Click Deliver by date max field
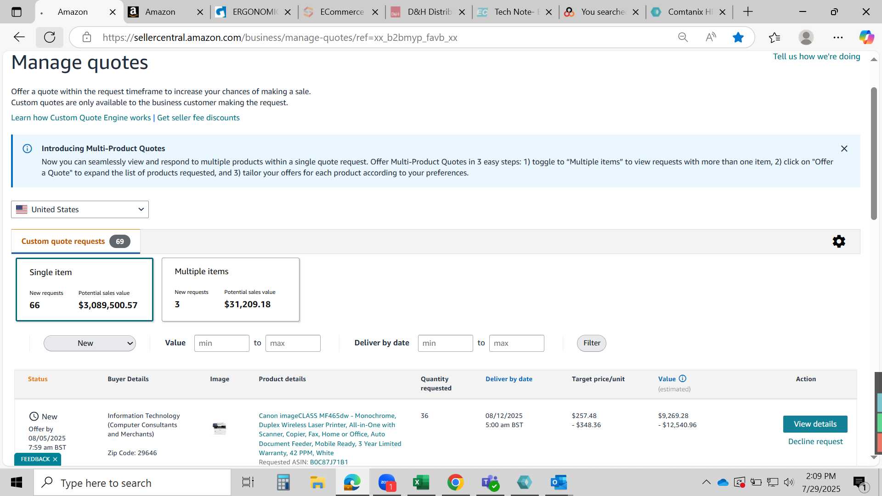Viewport: 882px width, 496px height. (516, 344)
